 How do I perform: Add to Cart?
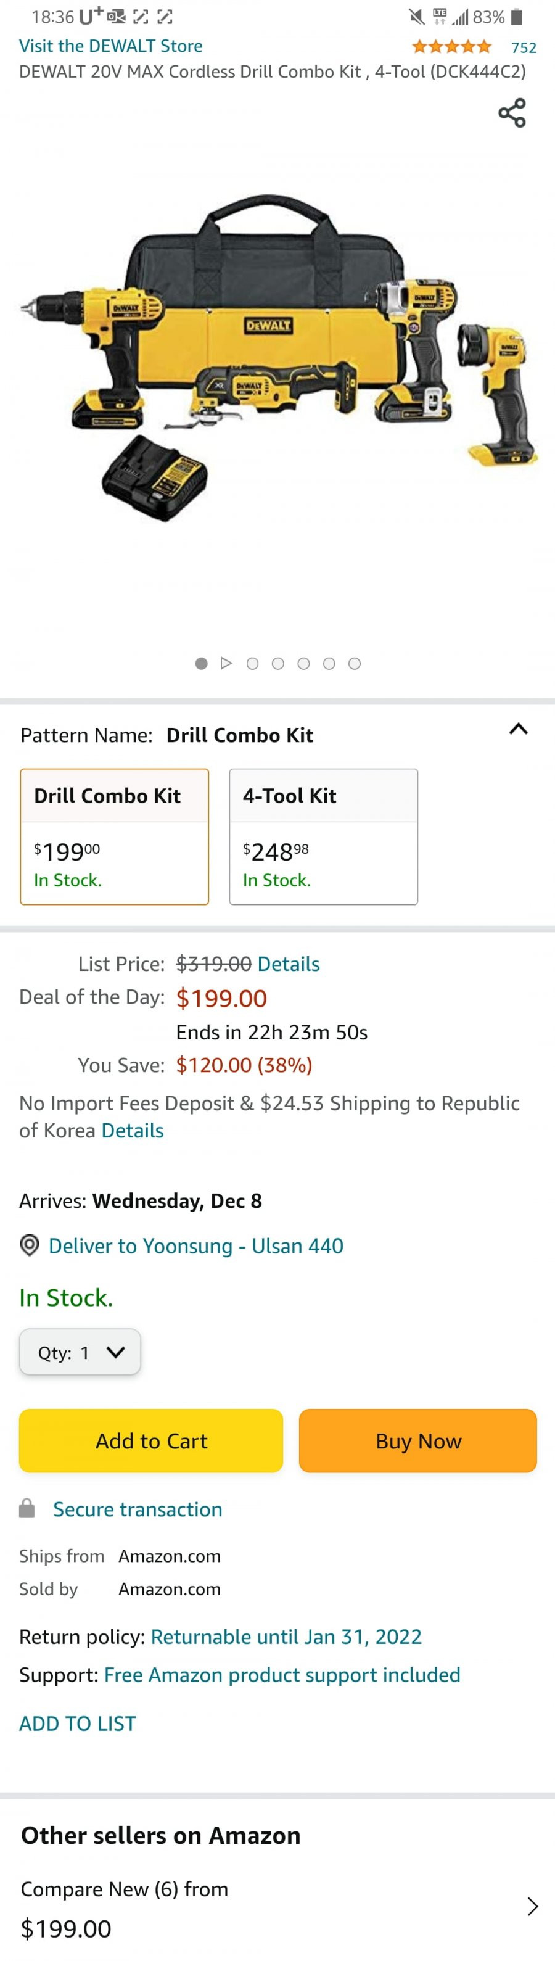(x=150, y=1440)
